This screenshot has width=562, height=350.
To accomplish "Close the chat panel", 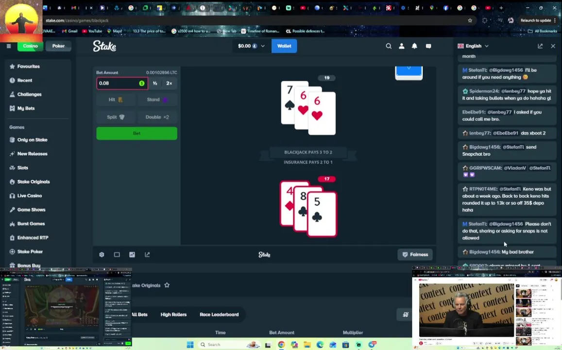I will 553,46.
